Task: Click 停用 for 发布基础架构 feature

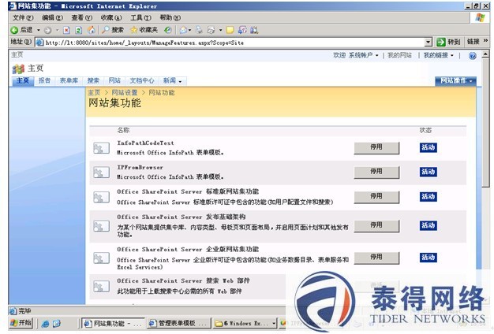Action: 376,226
